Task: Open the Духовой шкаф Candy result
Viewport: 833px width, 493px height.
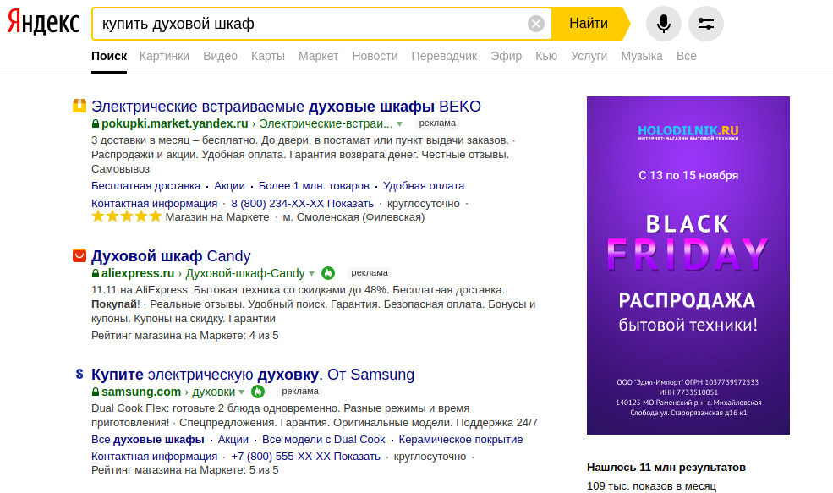Action: click(171, 255)
